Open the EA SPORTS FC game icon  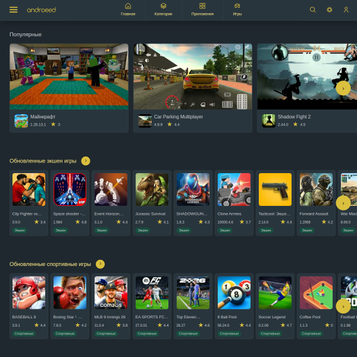(152, 293)
